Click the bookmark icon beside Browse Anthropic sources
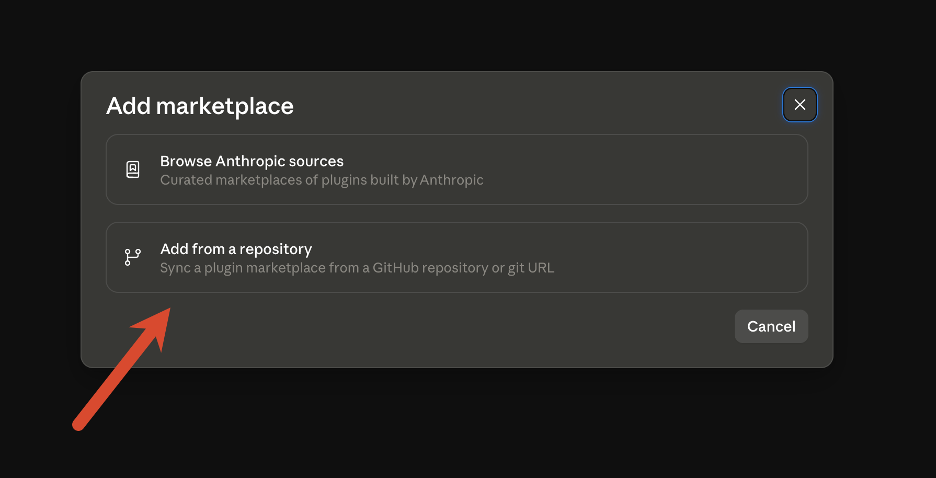The height and width of the screenshot is (478, 936). coord(133,169)
